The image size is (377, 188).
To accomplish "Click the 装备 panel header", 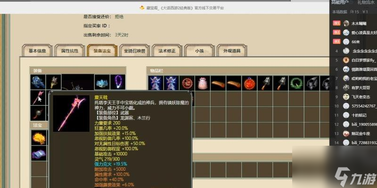I will point(78,71).
